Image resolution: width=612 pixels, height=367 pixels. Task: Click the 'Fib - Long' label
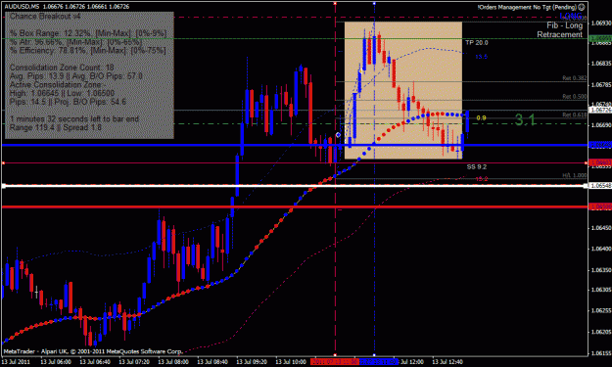564,25
